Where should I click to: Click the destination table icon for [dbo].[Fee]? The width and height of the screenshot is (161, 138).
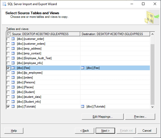click(83, 68)
